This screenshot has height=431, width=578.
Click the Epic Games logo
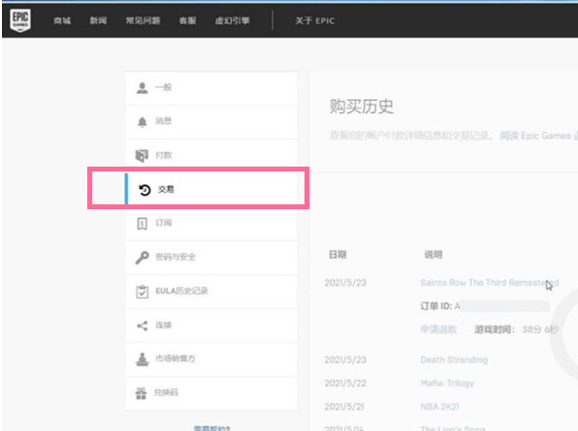coord(20,20)
